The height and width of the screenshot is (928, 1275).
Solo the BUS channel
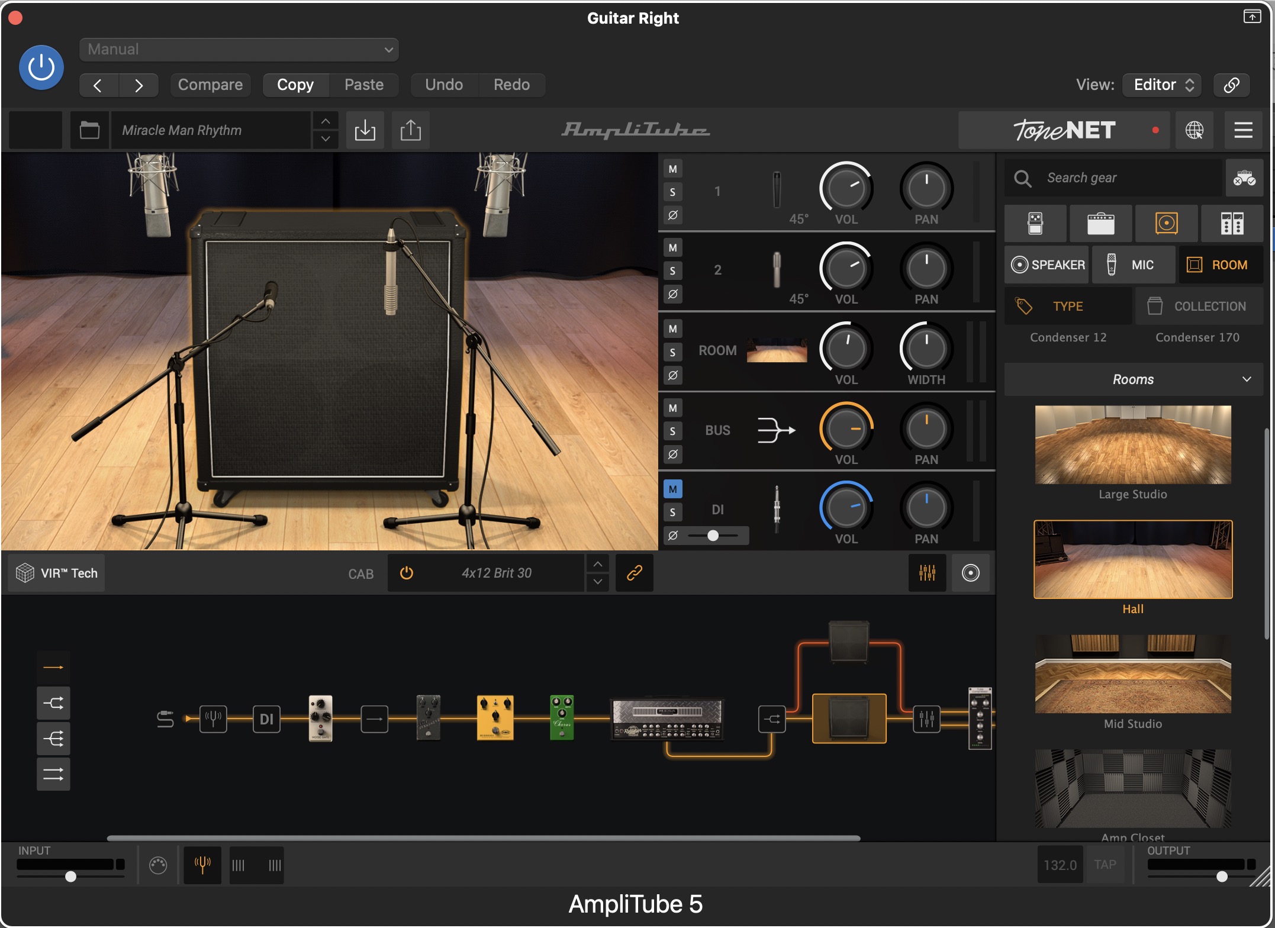coord(673,431)
